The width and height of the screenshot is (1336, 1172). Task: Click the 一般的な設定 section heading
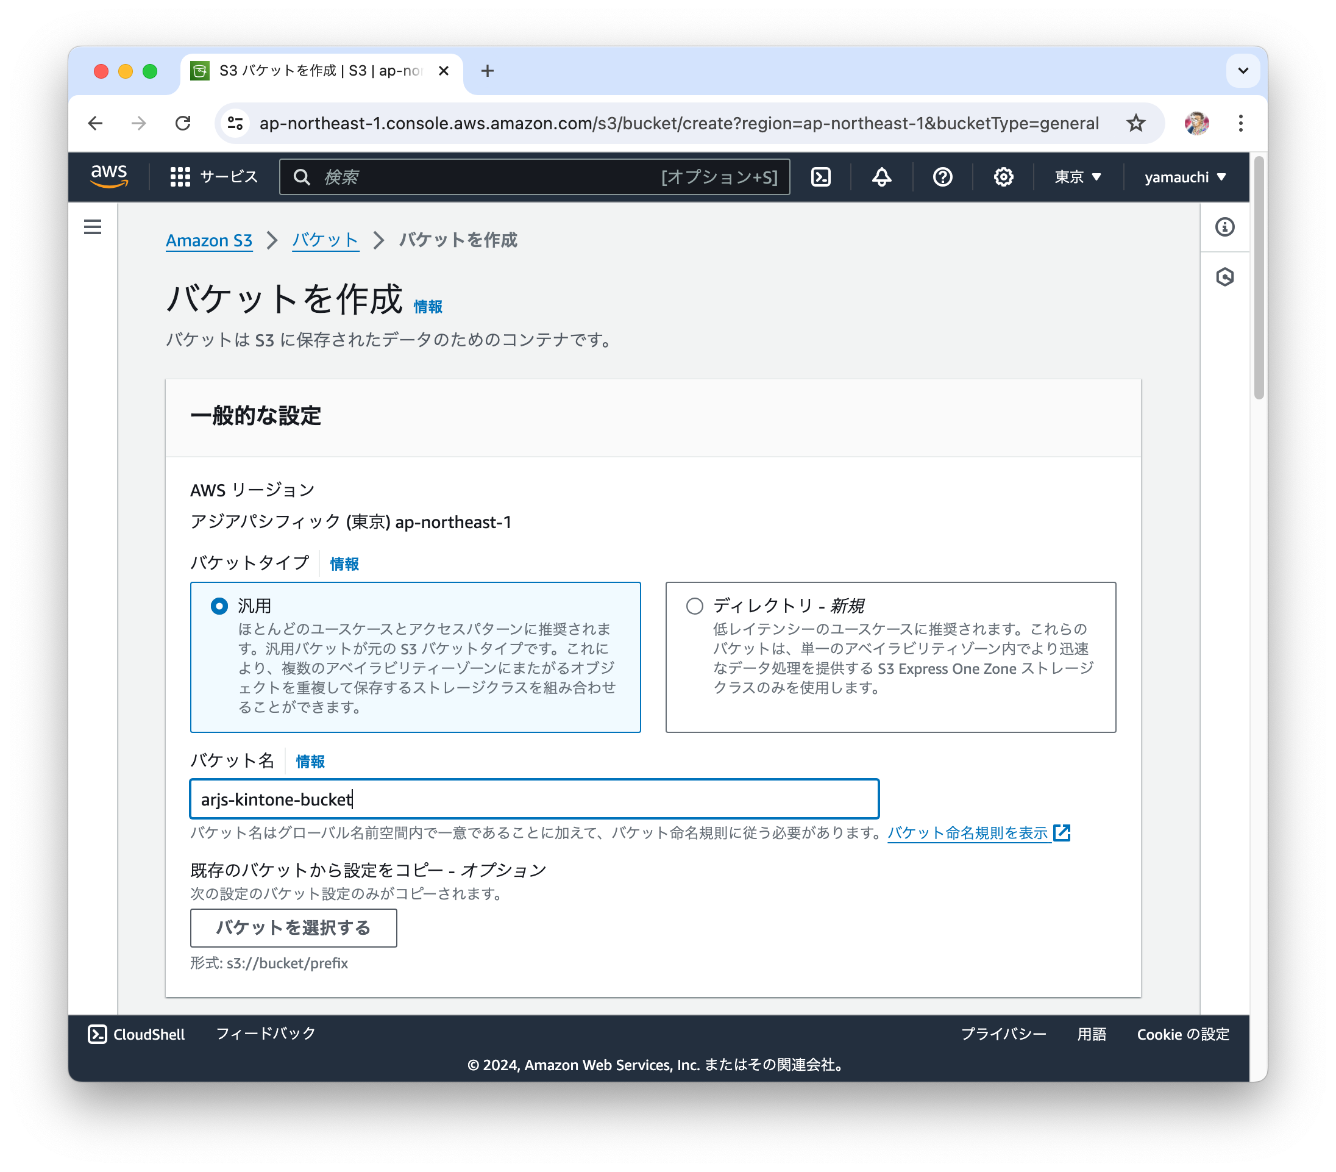pyautogui.click(x=255, y=415)
